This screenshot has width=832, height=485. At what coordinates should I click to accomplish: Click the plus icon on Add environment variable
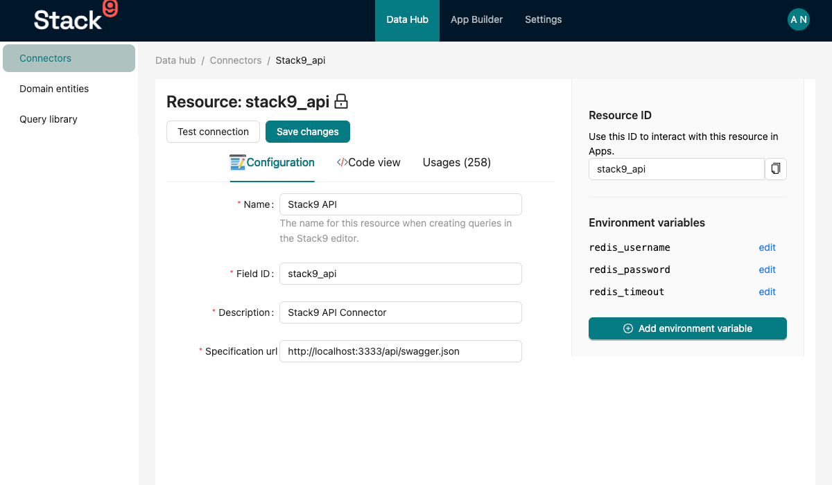click(x=628, y=328)
